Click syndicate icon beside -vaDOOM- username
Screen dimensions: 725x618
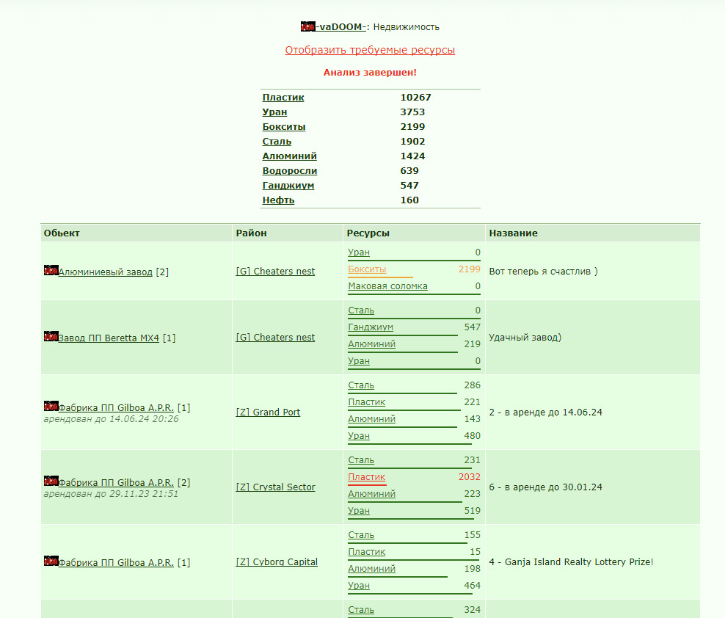[x=308, y=26]
